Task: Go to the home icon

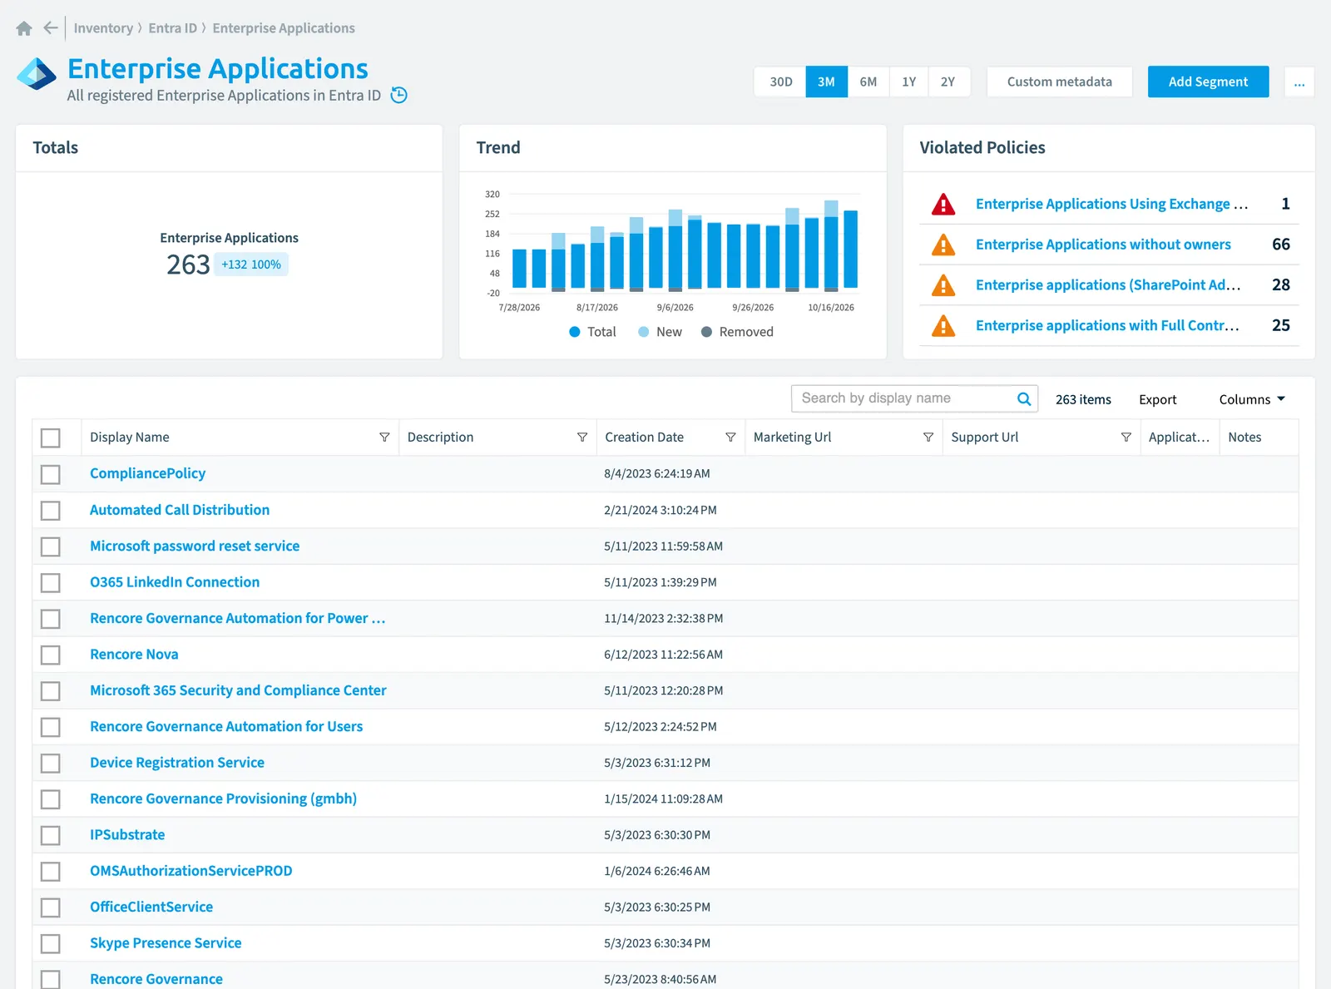Action: point(24,28)
